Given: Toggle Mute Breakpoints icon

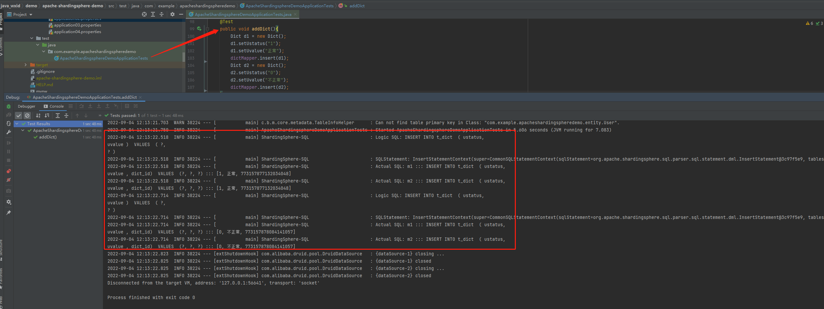Looking at the screenshot, I should click(x=9, y=180).
